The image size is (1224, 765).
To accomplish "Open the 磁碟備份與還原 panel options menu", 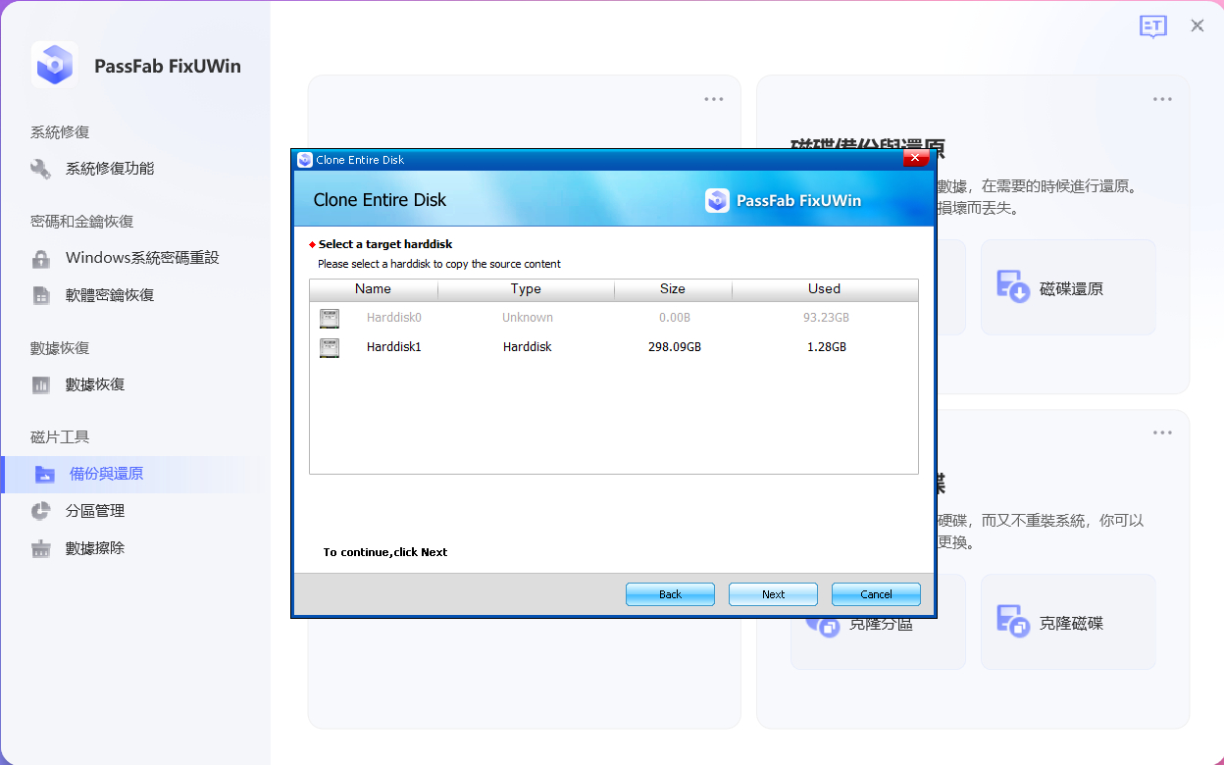I will coord(1162,98).
